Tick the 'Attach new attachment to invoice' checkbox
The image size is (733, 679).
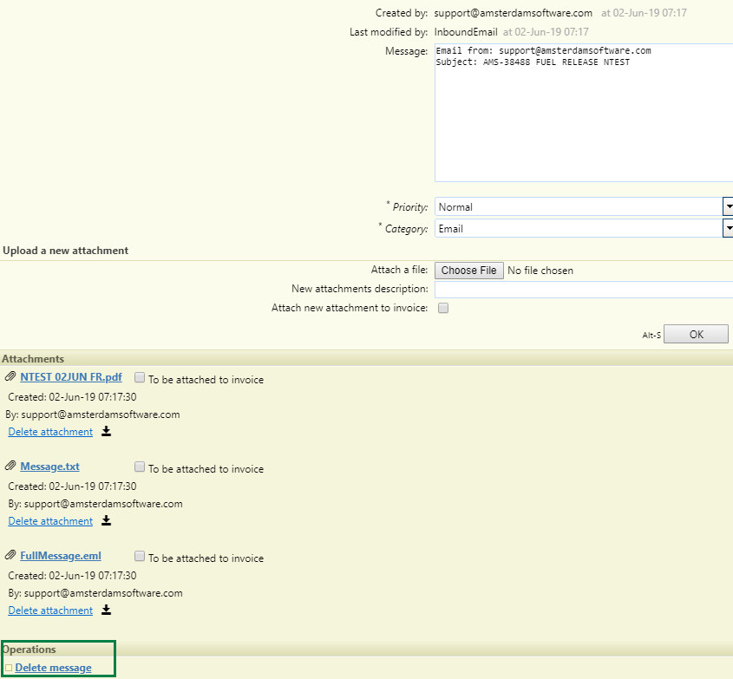pyautogui.click(x=442, y=308)
